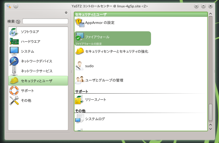Open the ネットワークデバイス globe icon
The image size is (219, 143).
tap(14, 61)
